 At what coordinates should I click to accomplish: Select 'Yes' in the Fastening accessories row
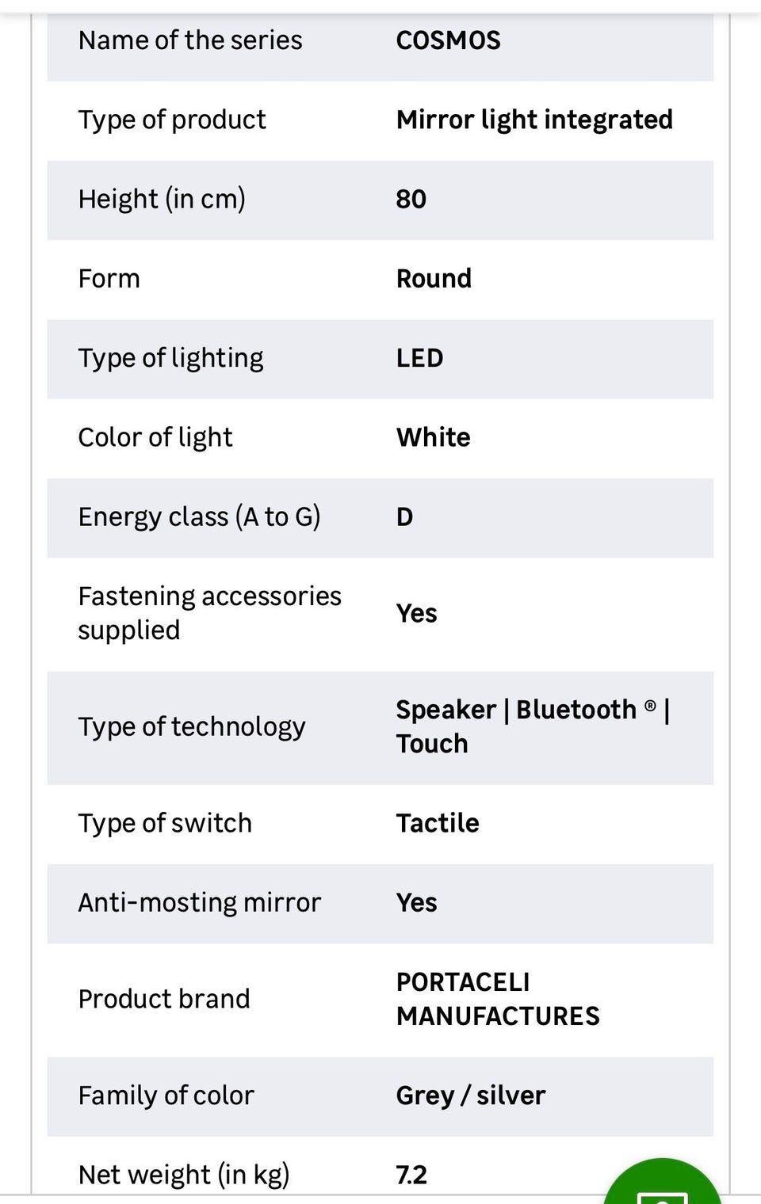(416, 613)
